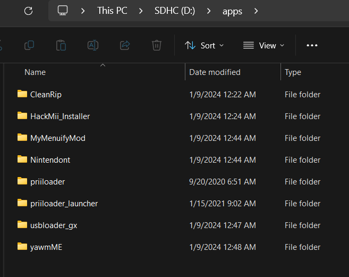The height and width of the screenshot is (277, 349).
Task: Select the priiloader folder name
Action: click(x=48, y=182)
